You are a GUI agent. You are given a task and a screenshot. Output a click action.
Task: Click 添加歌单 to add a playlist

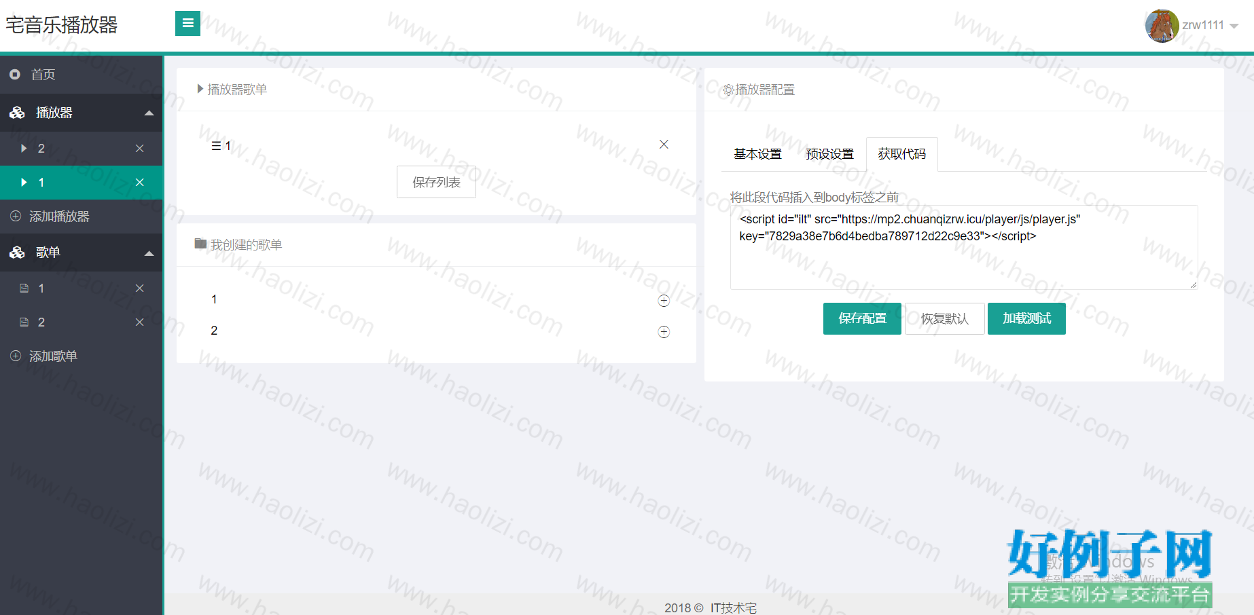tap(82, 356)
